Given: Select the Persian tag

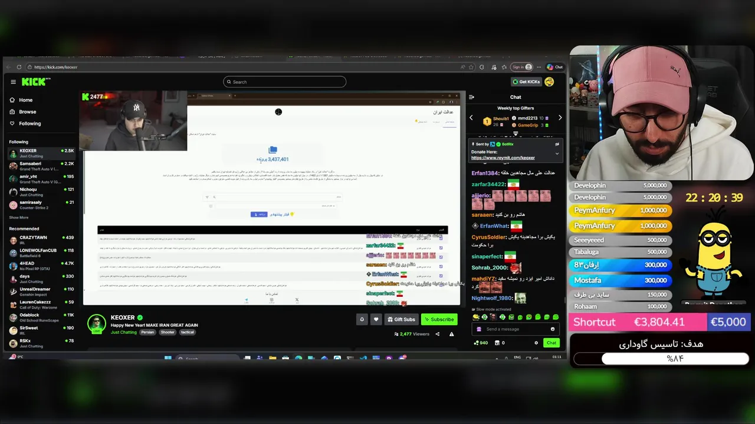Looking at the screenshot, I should click(x=147, y=332).
